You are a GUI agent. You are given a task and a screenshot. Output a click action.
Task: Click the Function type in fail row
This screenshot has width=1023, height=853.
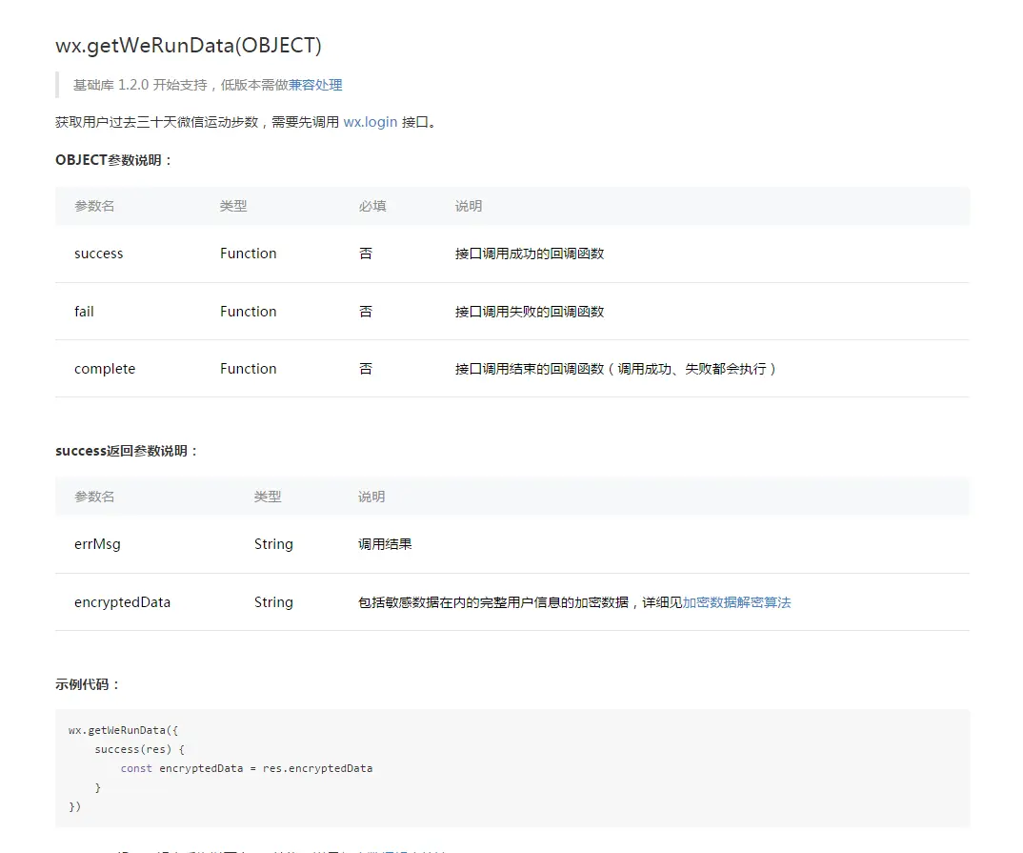248,312
